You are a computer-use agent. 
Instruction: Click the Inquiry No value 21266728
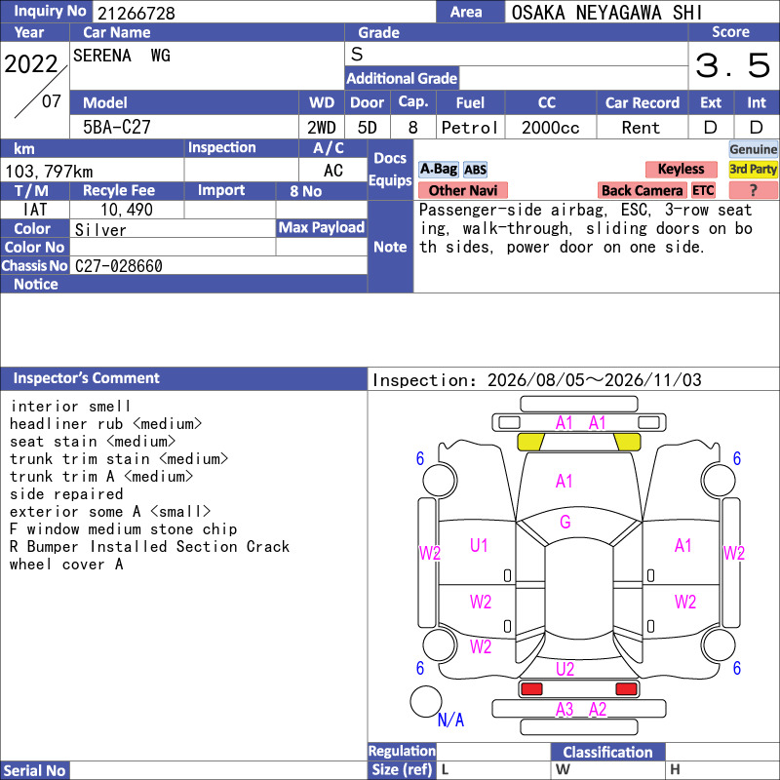136,13
